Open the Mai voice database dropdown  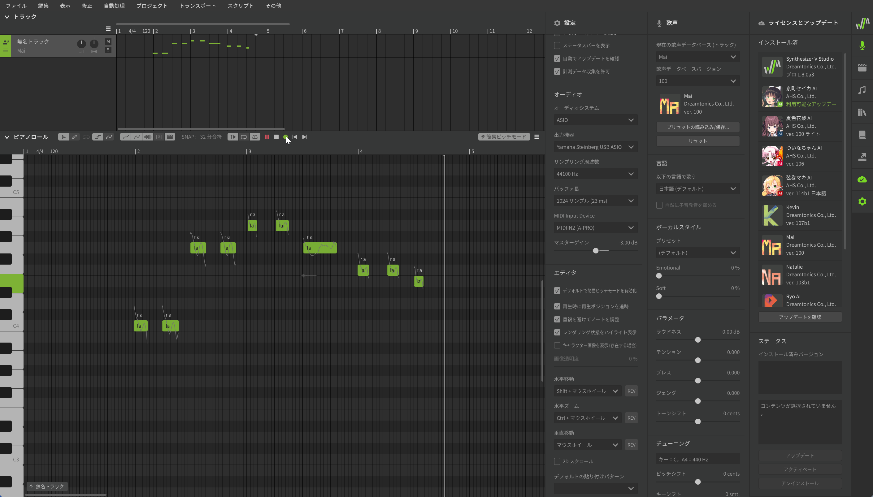697,57
